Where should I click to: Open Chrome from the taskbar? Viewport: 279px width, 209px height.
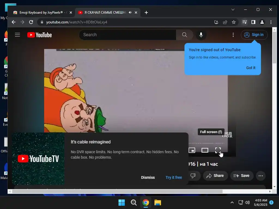click(x=146, y=202)
